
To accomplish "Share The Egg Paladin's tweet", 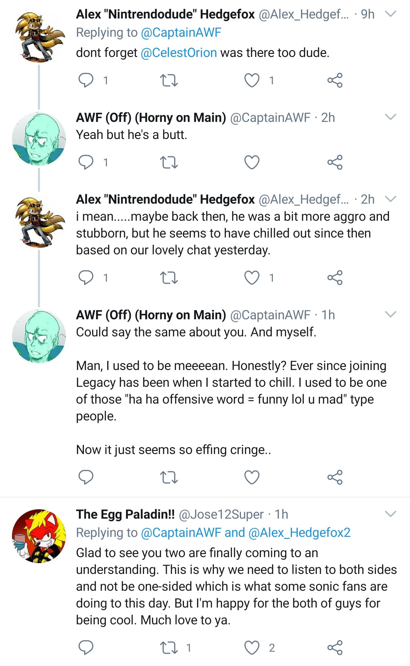I will coord(335,648).
